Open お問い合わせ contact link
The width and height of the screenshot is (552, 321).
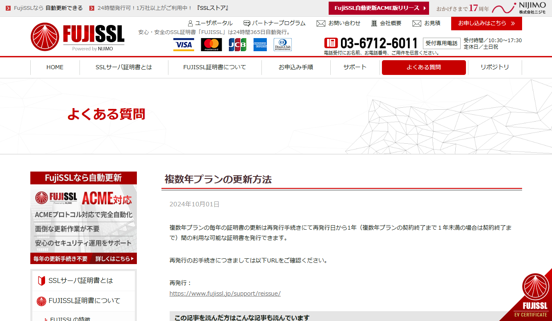(344, 23)
